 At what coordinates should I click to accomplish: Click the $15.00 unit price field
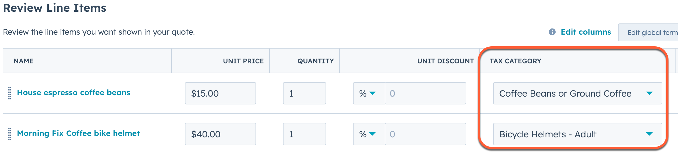tap(220, 93)
